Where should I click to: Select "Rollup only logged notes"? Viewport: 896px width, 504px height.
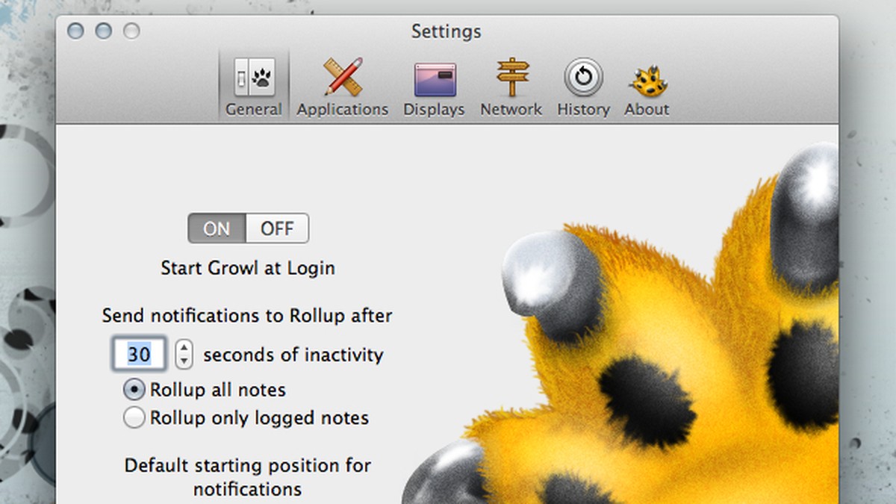pyautogui.click(x=134, y=418)
